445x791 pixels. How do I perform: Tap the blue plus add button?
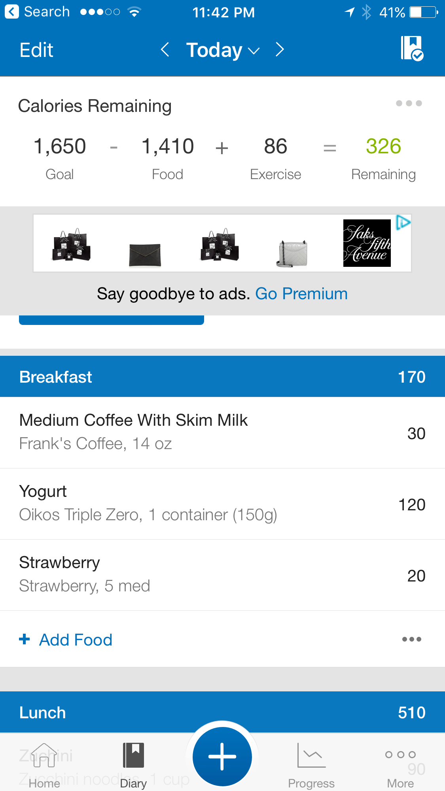coord(222,756)
